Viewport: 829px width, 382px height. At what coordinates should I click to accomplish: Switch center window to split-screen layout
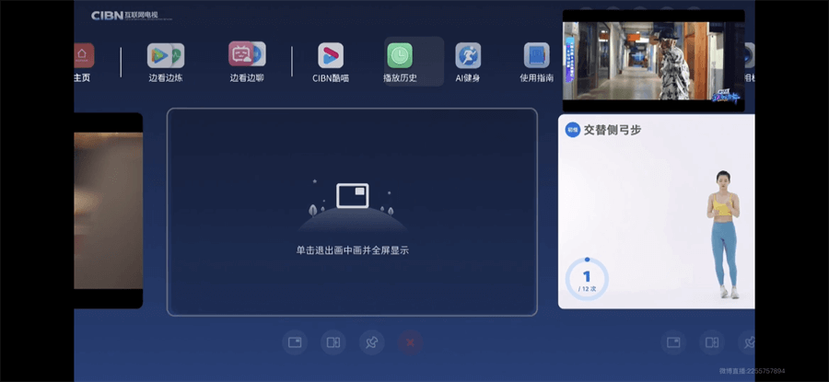pos(333,342)
